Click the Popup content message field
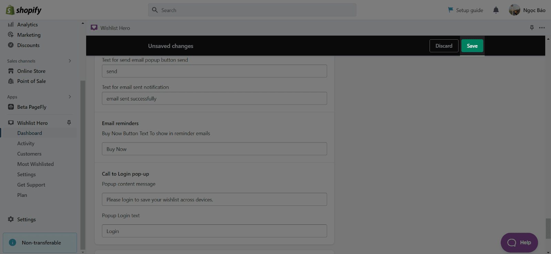The width and height of the screenshot is (551, 254). click(214, 199)
